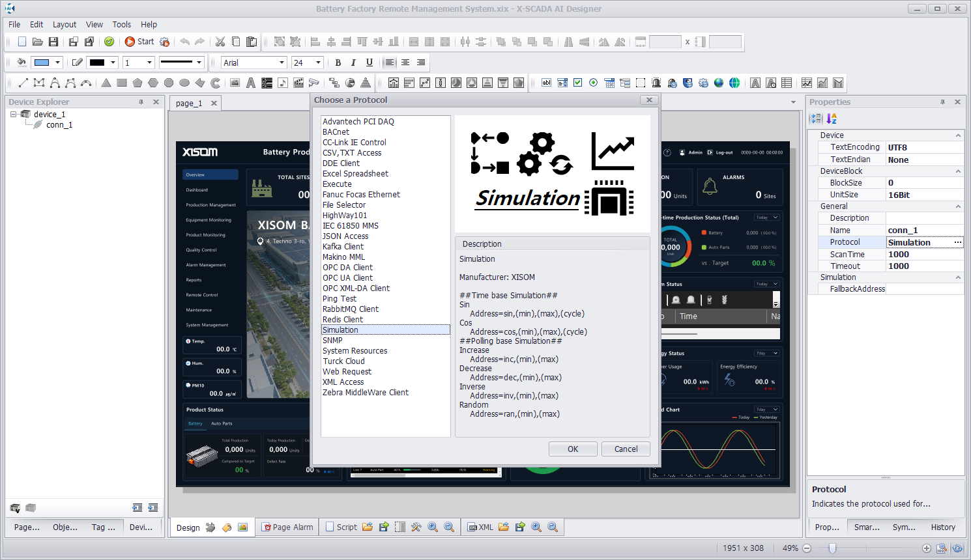The image size is (971, 560).
Task: Collapse the device_1 tree node
Action: (x=13, y=114)
